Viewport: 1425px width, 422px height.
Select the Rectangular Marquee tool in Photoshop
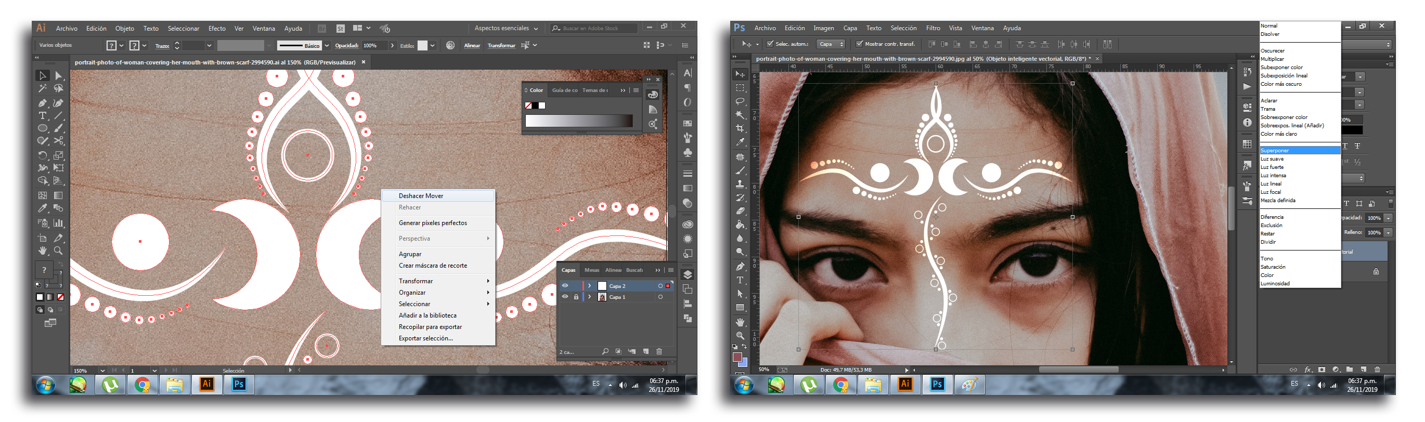tap(740, 88)
